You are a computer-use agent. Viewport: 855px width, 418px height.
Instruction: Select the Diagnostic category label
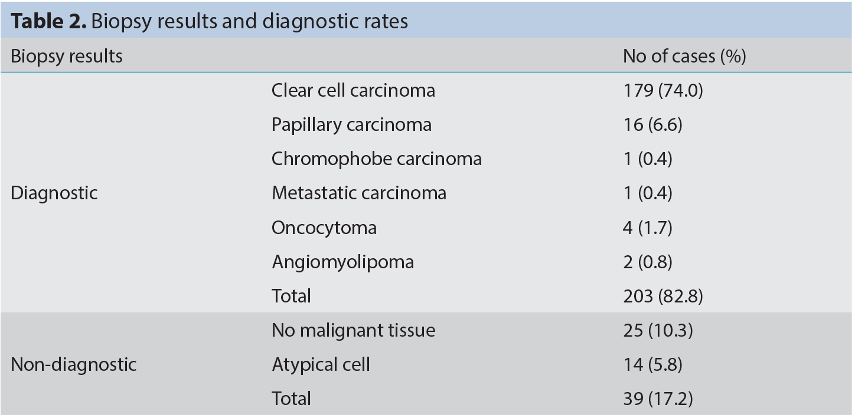[54, 193]
